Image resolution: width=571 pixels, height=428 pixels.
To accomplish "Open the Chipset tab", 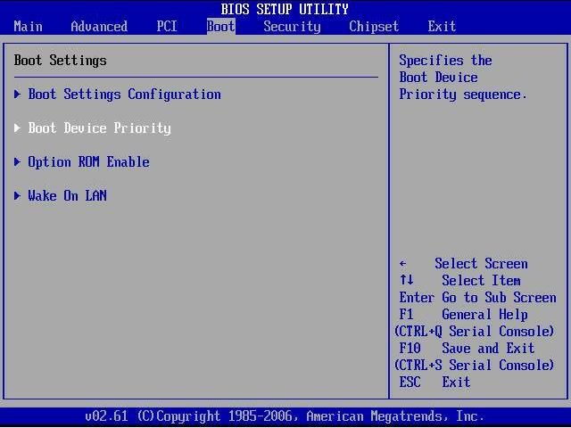I will tap(374, 26).
